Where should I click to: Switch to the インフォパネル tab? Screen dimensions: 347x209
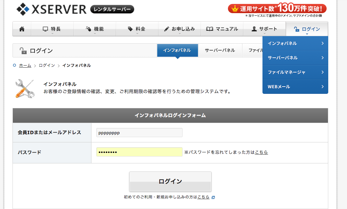(x=178, y=50)
